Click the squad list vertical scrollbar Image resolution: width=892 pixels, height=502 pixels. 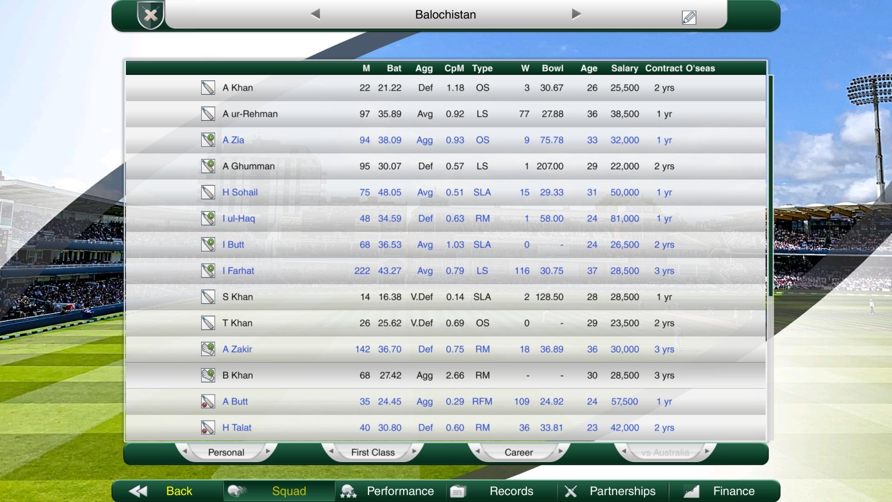[770, 186]
